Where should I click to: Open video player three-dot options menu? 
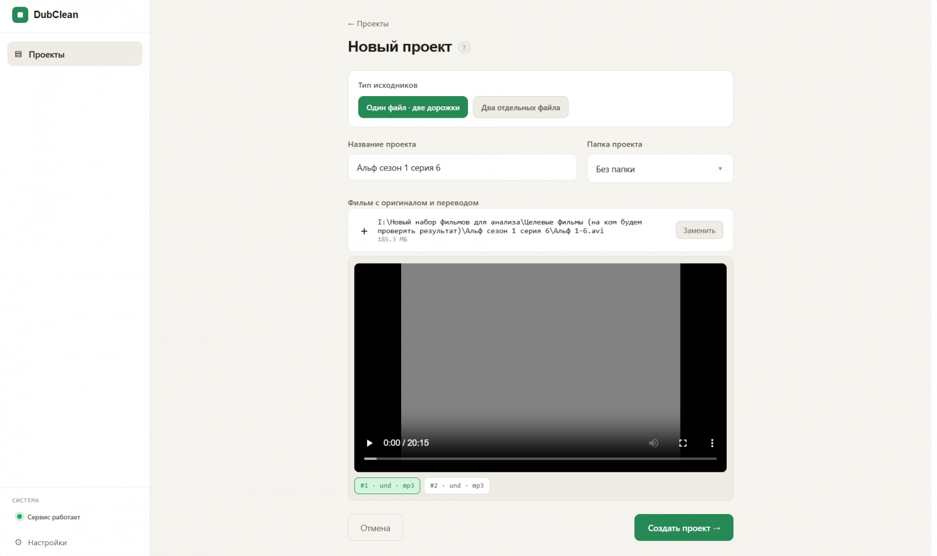(712, 443)
